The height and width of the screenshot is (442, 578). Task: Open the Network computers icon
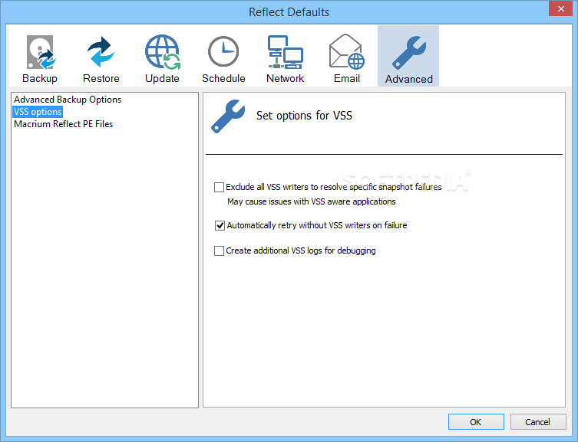pos(285,52)
